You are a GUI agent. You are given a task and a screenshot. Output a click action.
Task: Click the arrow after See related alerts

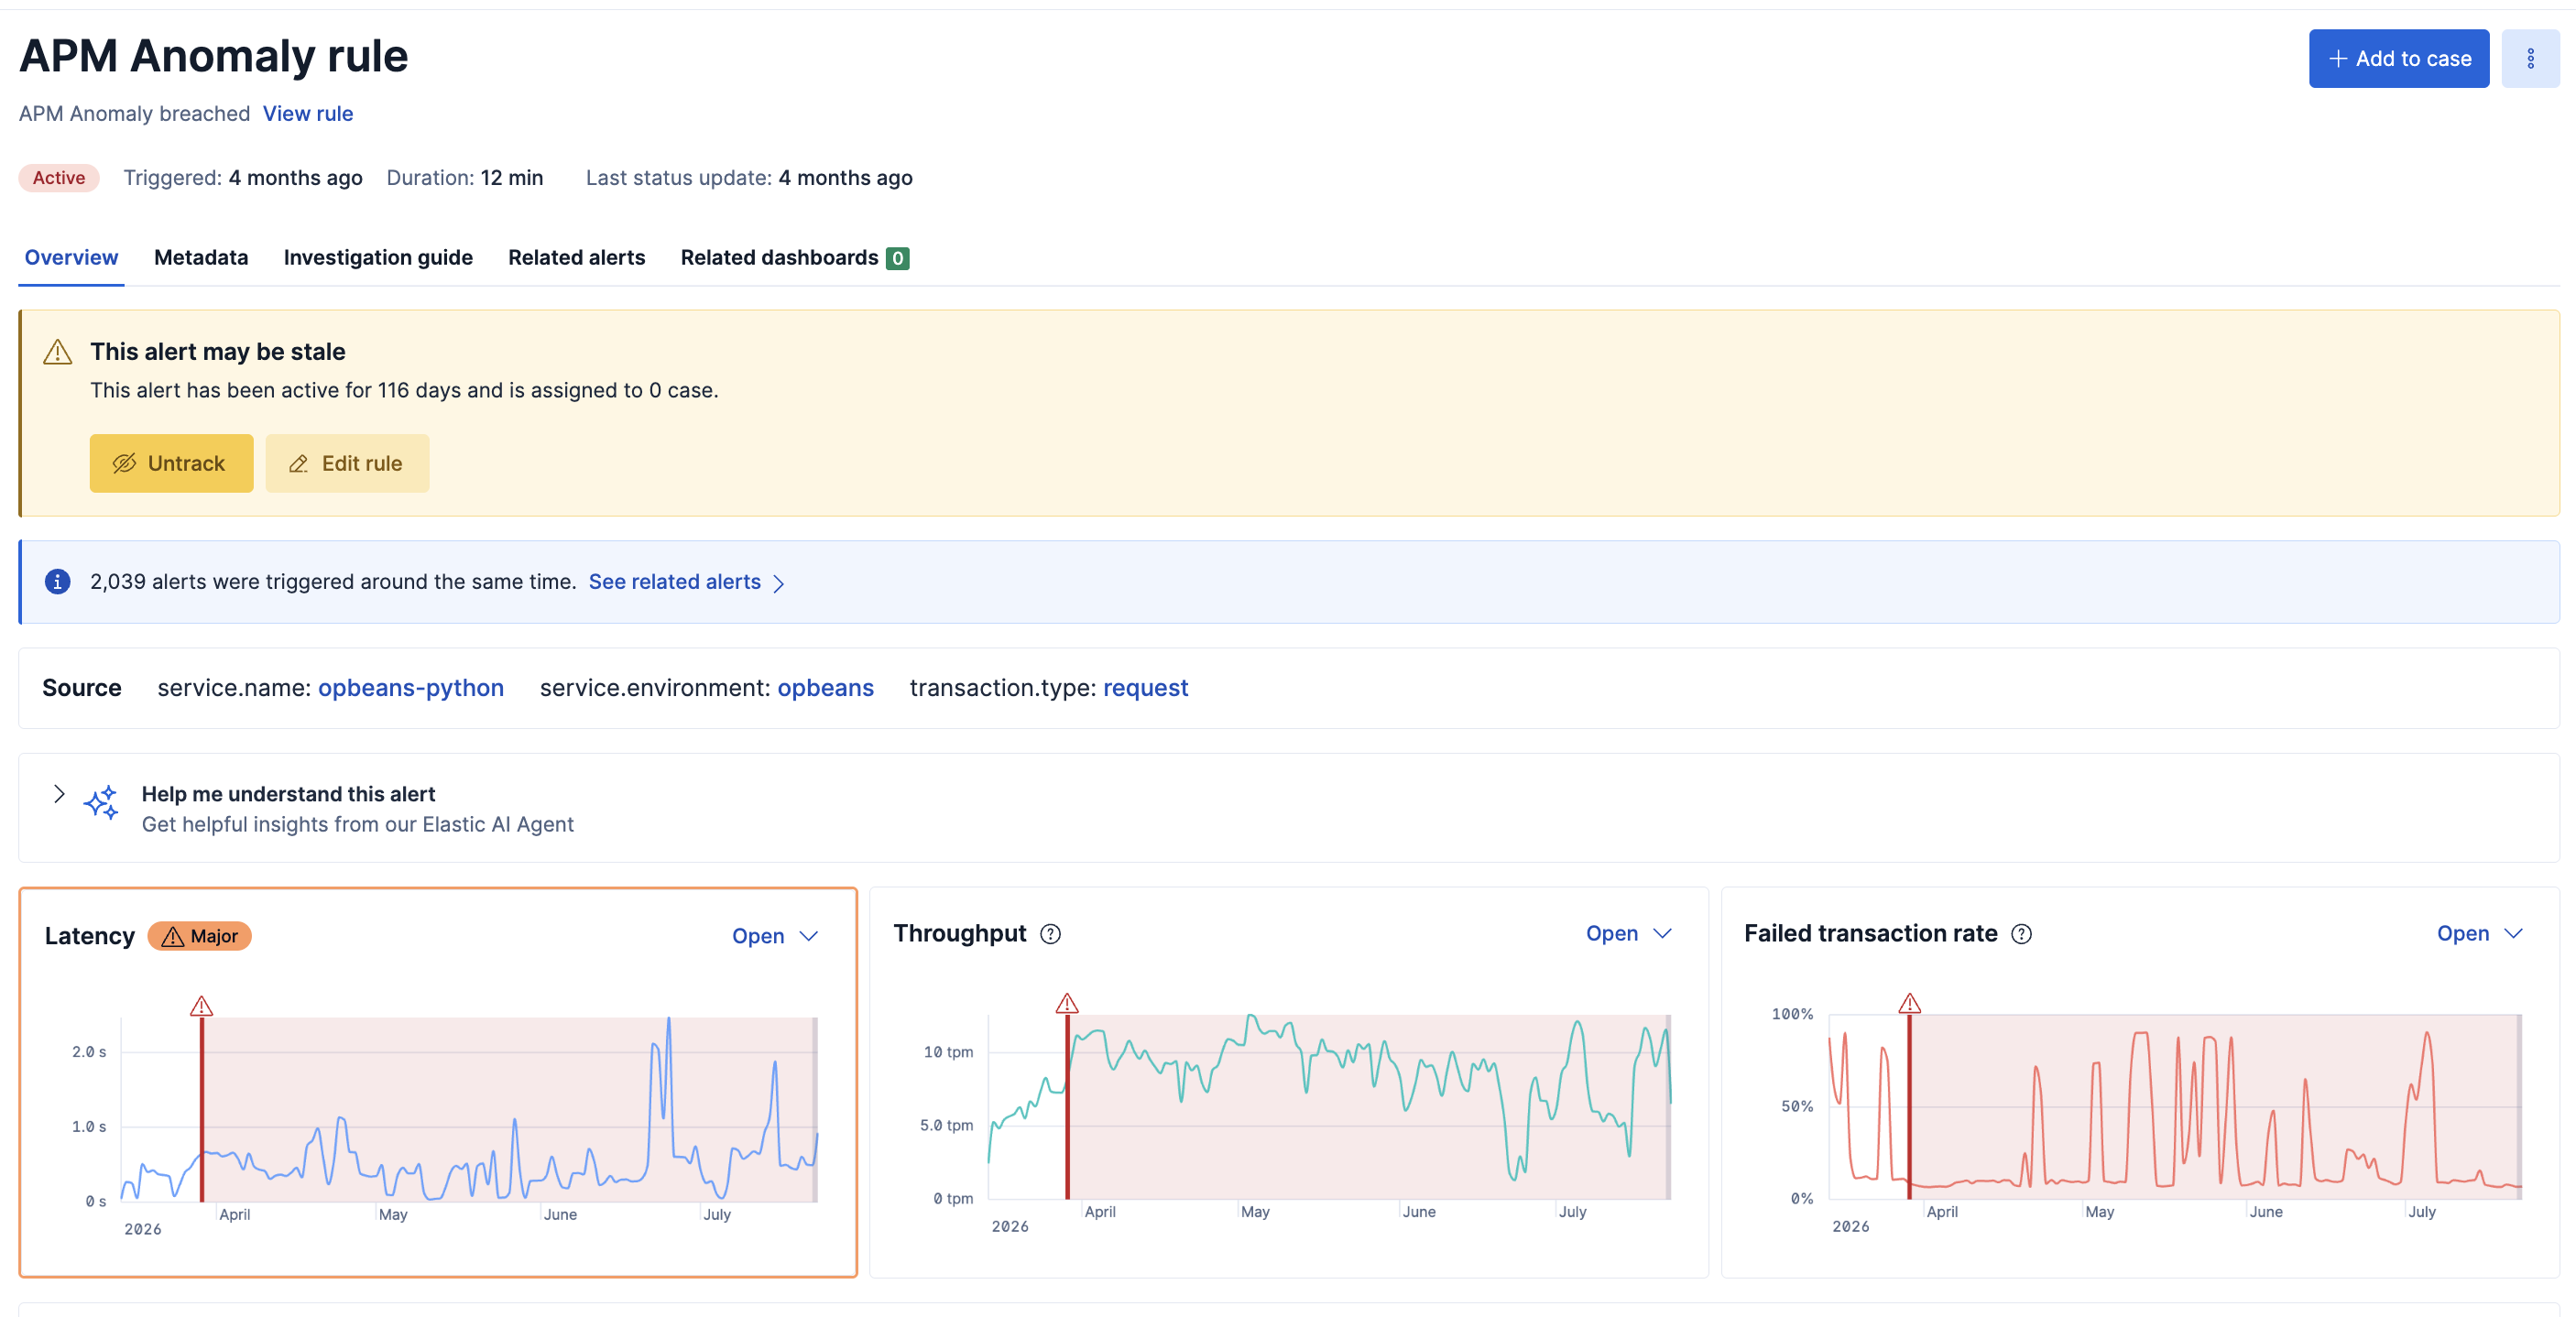779,583
